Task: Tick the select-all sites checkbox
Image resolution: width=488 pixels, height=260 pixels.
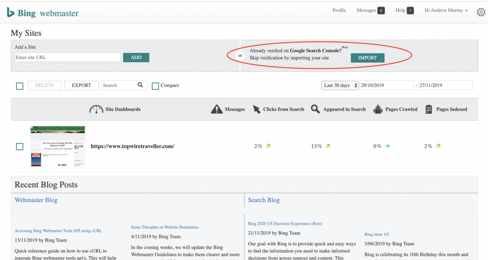Action: tap(20, 86)
